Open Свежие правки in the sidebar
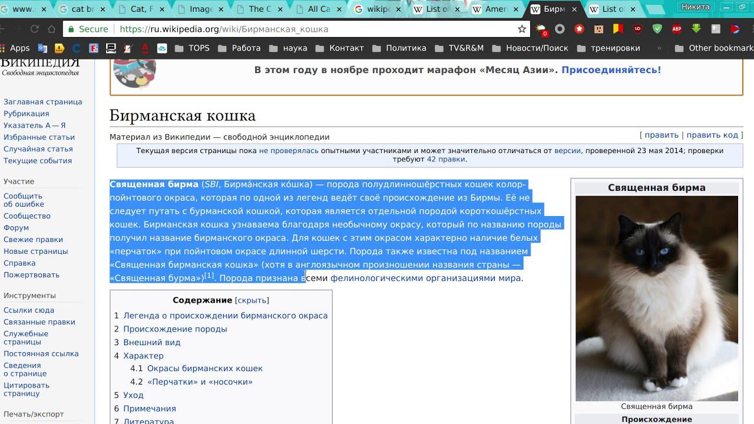The height and width of the screenshot is (424, 754). (33, 240)
